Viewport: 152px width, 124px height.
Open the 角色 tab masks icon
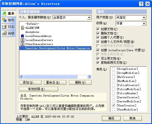(4, 20)
